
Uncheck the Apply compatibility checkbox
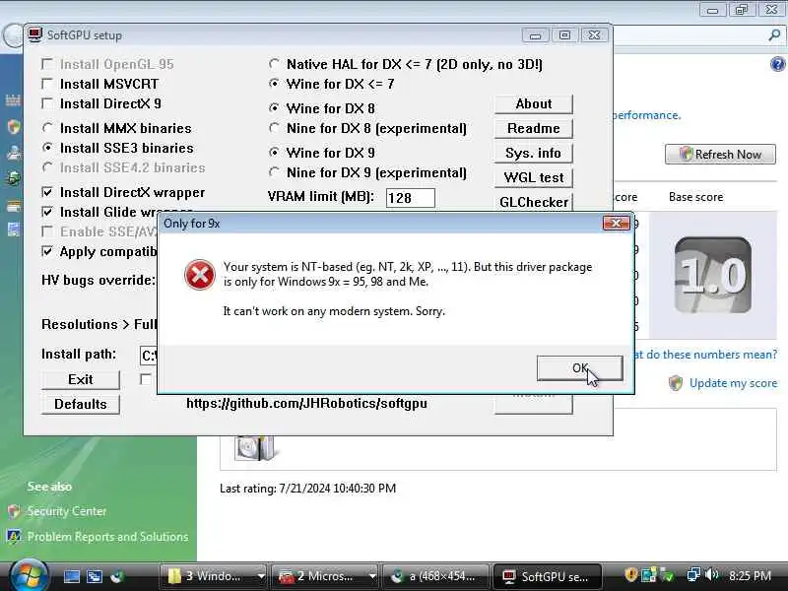click(x=47, y=251)
